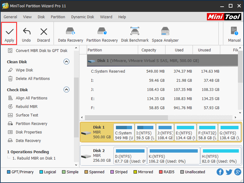Open the Space Analyzer tool

165,35
